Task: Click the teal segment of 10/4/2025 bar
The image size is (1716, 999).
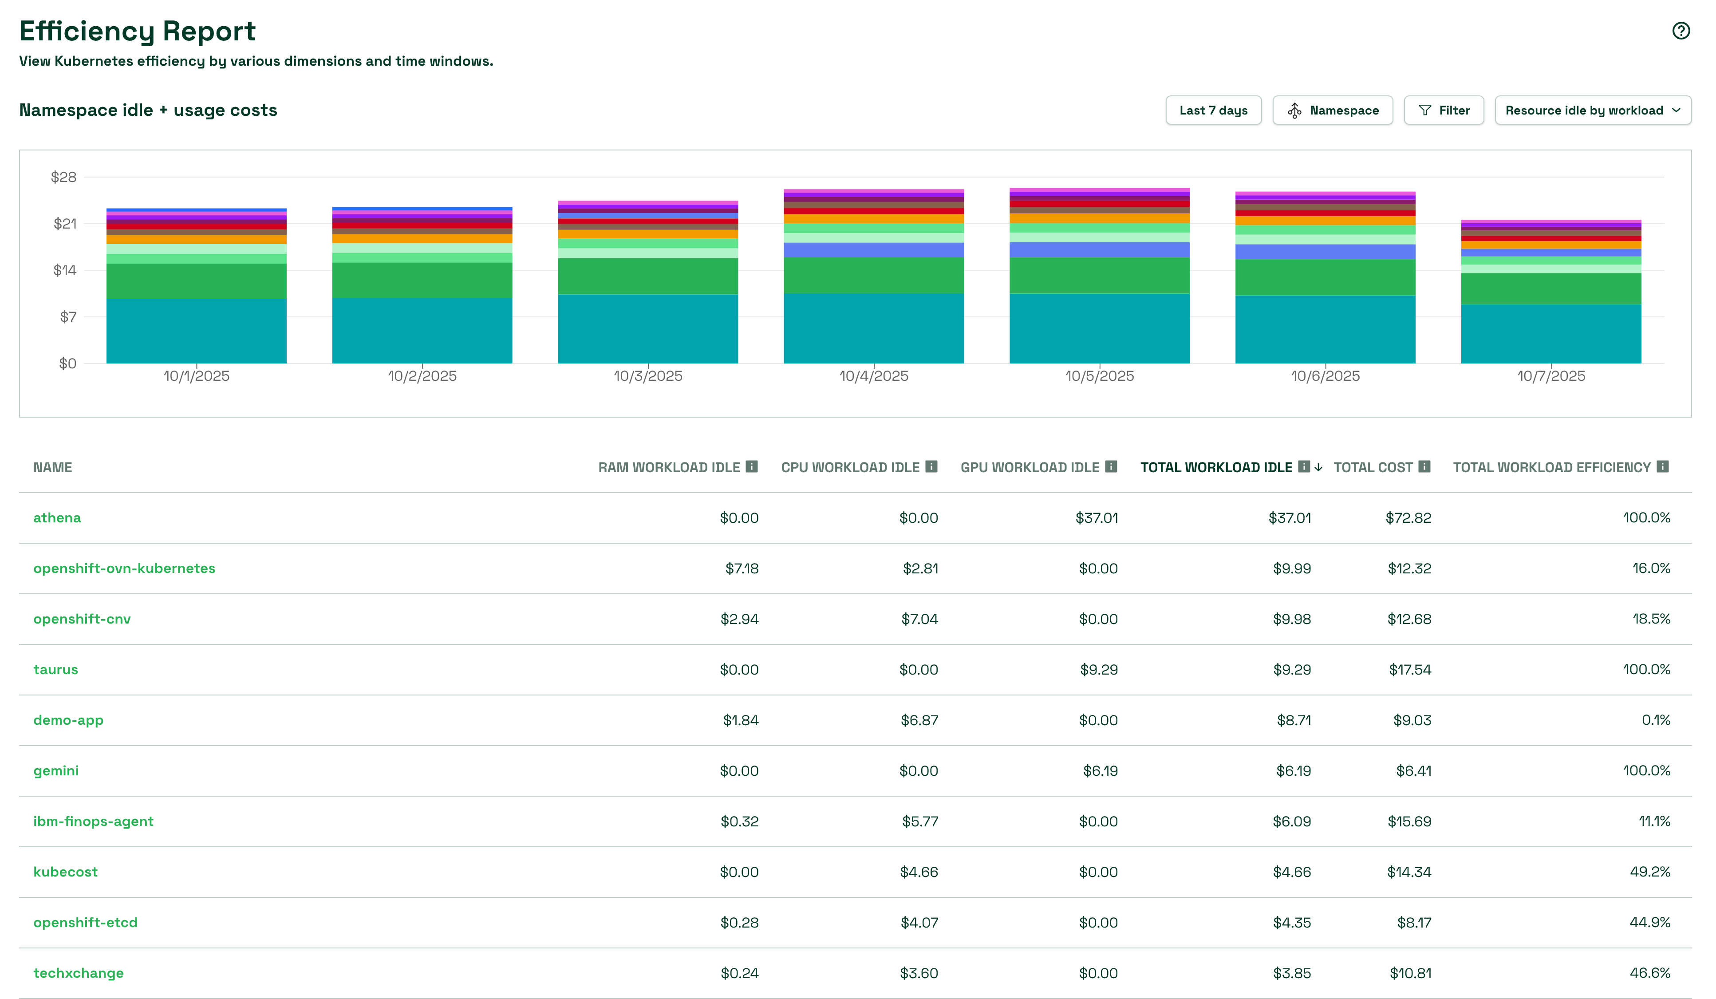Action: [873, 328]
